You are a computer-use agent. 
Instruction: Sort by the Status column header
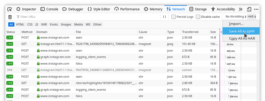(13, 32)
